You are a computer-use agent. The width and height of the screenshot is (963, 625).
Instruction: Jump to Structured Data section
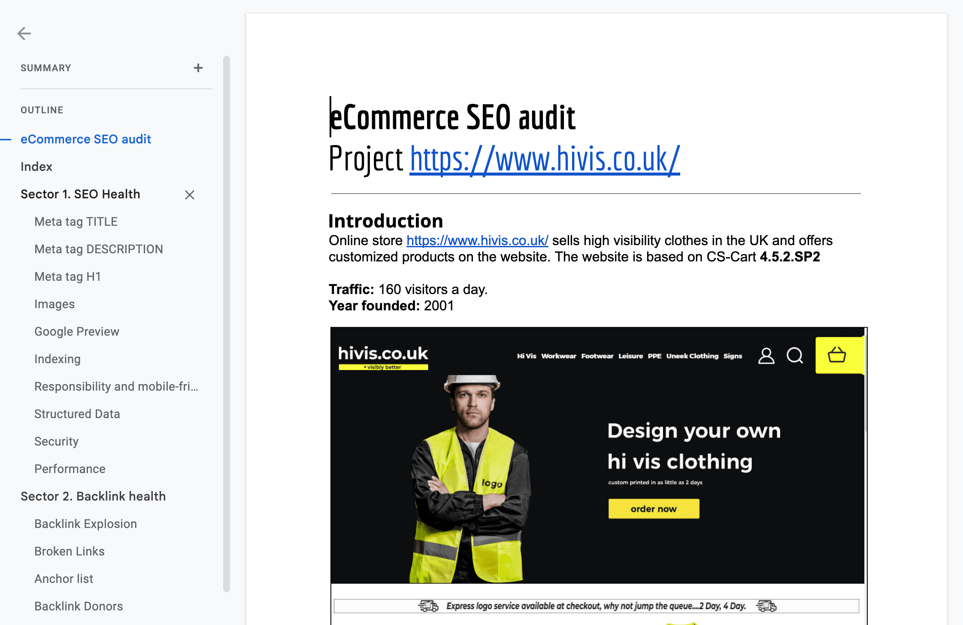click(77, 414)
